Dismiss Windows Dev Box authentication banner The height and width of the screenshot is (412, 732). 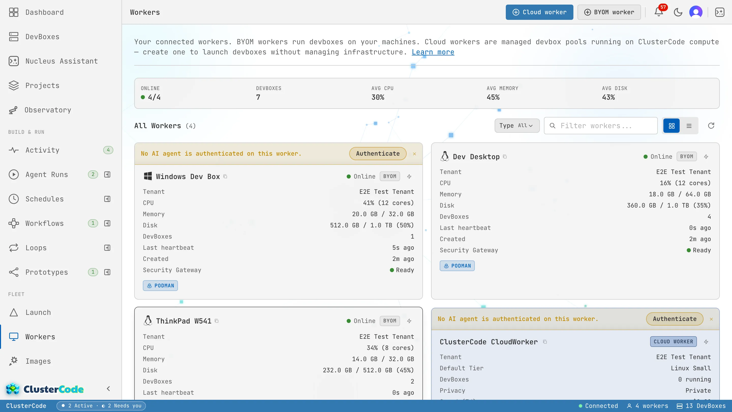[414, 154]
